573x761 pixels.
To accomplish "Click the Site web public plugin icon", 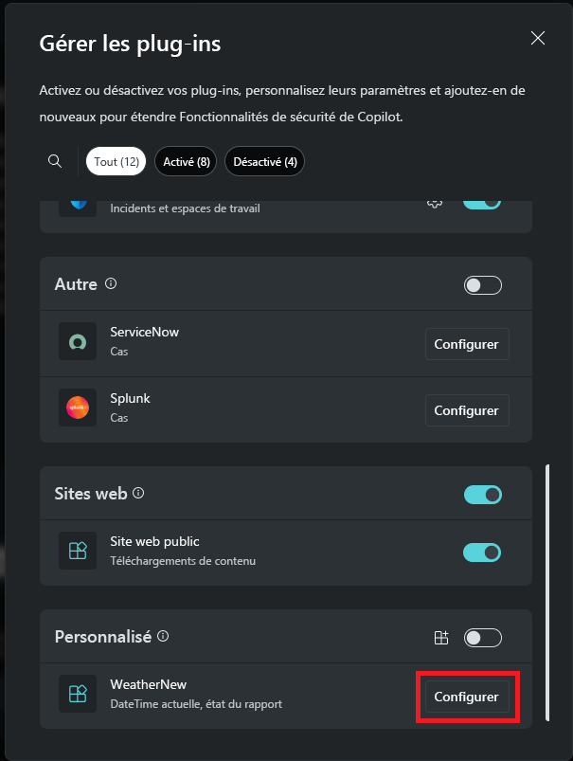I will click(77, 551).
